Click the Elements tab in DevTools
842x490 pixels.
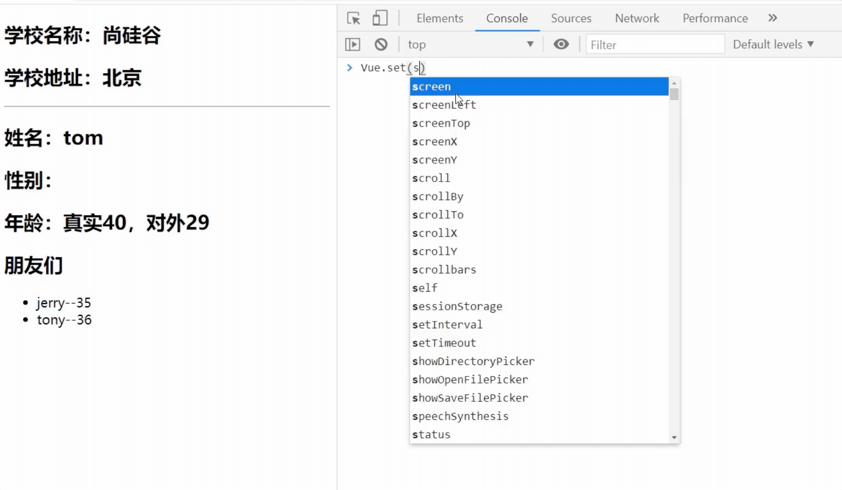click(440, 18)
